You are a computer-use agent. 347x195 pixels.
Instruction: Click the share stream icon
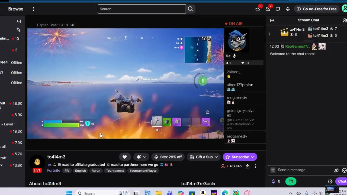(x=248, y=166)
